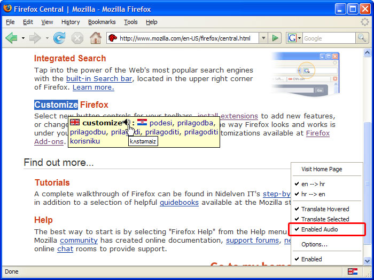Open Options... from the context menu

tap(327, 244)
